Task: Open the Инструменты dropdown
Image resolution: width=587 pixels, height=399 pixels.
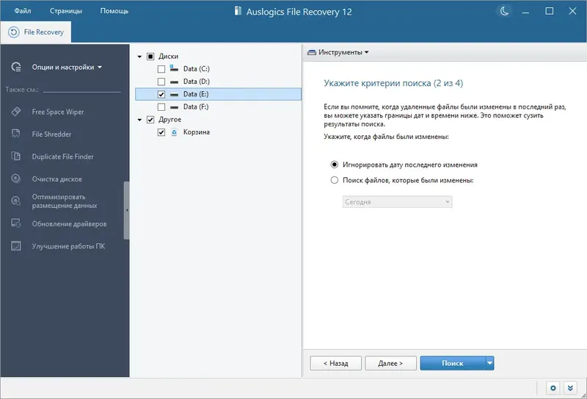Action: coord(338,52)
